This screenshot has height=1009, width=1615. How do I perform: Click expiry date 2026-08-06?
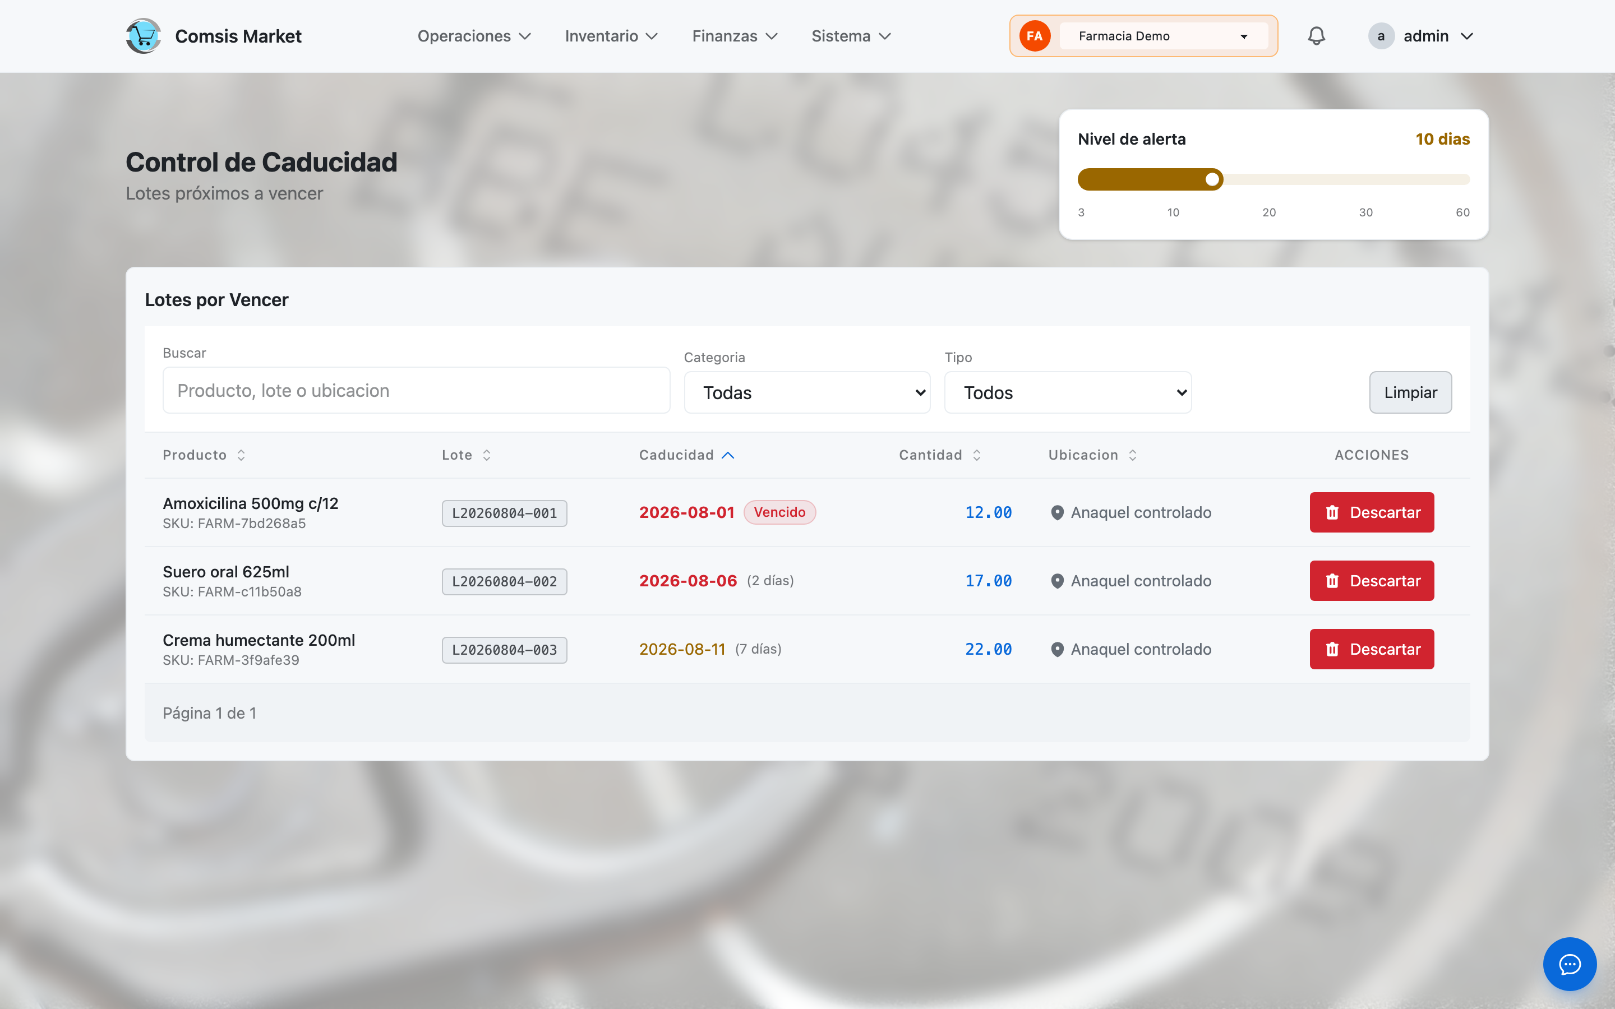[688, 581]
